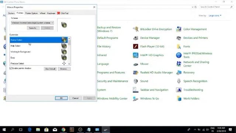
Task: Open the Fonts icon
Action: click(178, 47)
